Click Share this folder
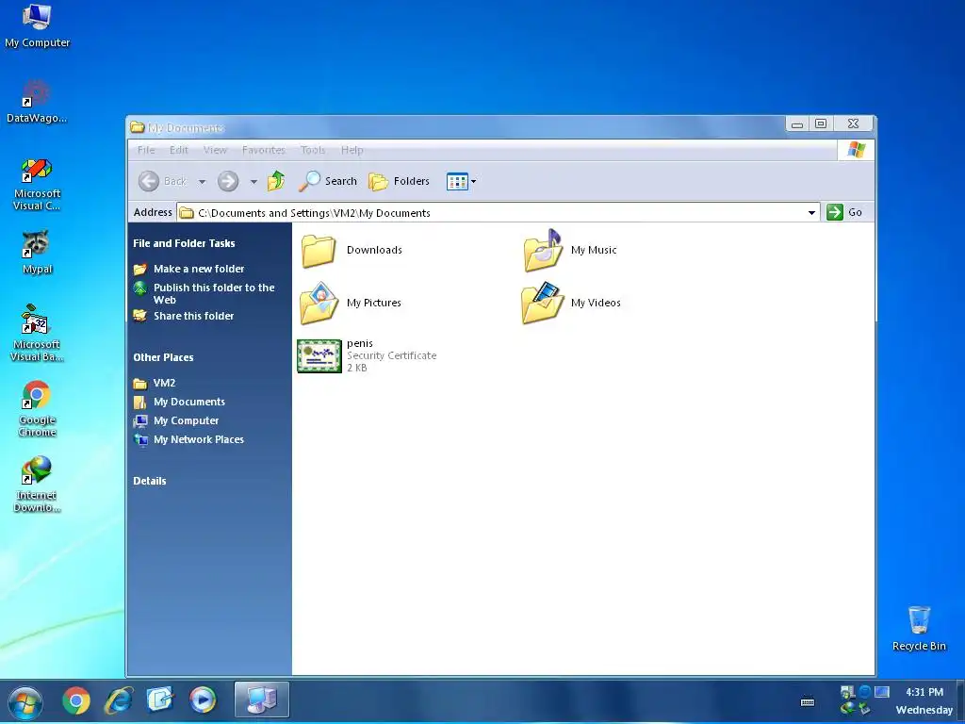 (193, 316)
